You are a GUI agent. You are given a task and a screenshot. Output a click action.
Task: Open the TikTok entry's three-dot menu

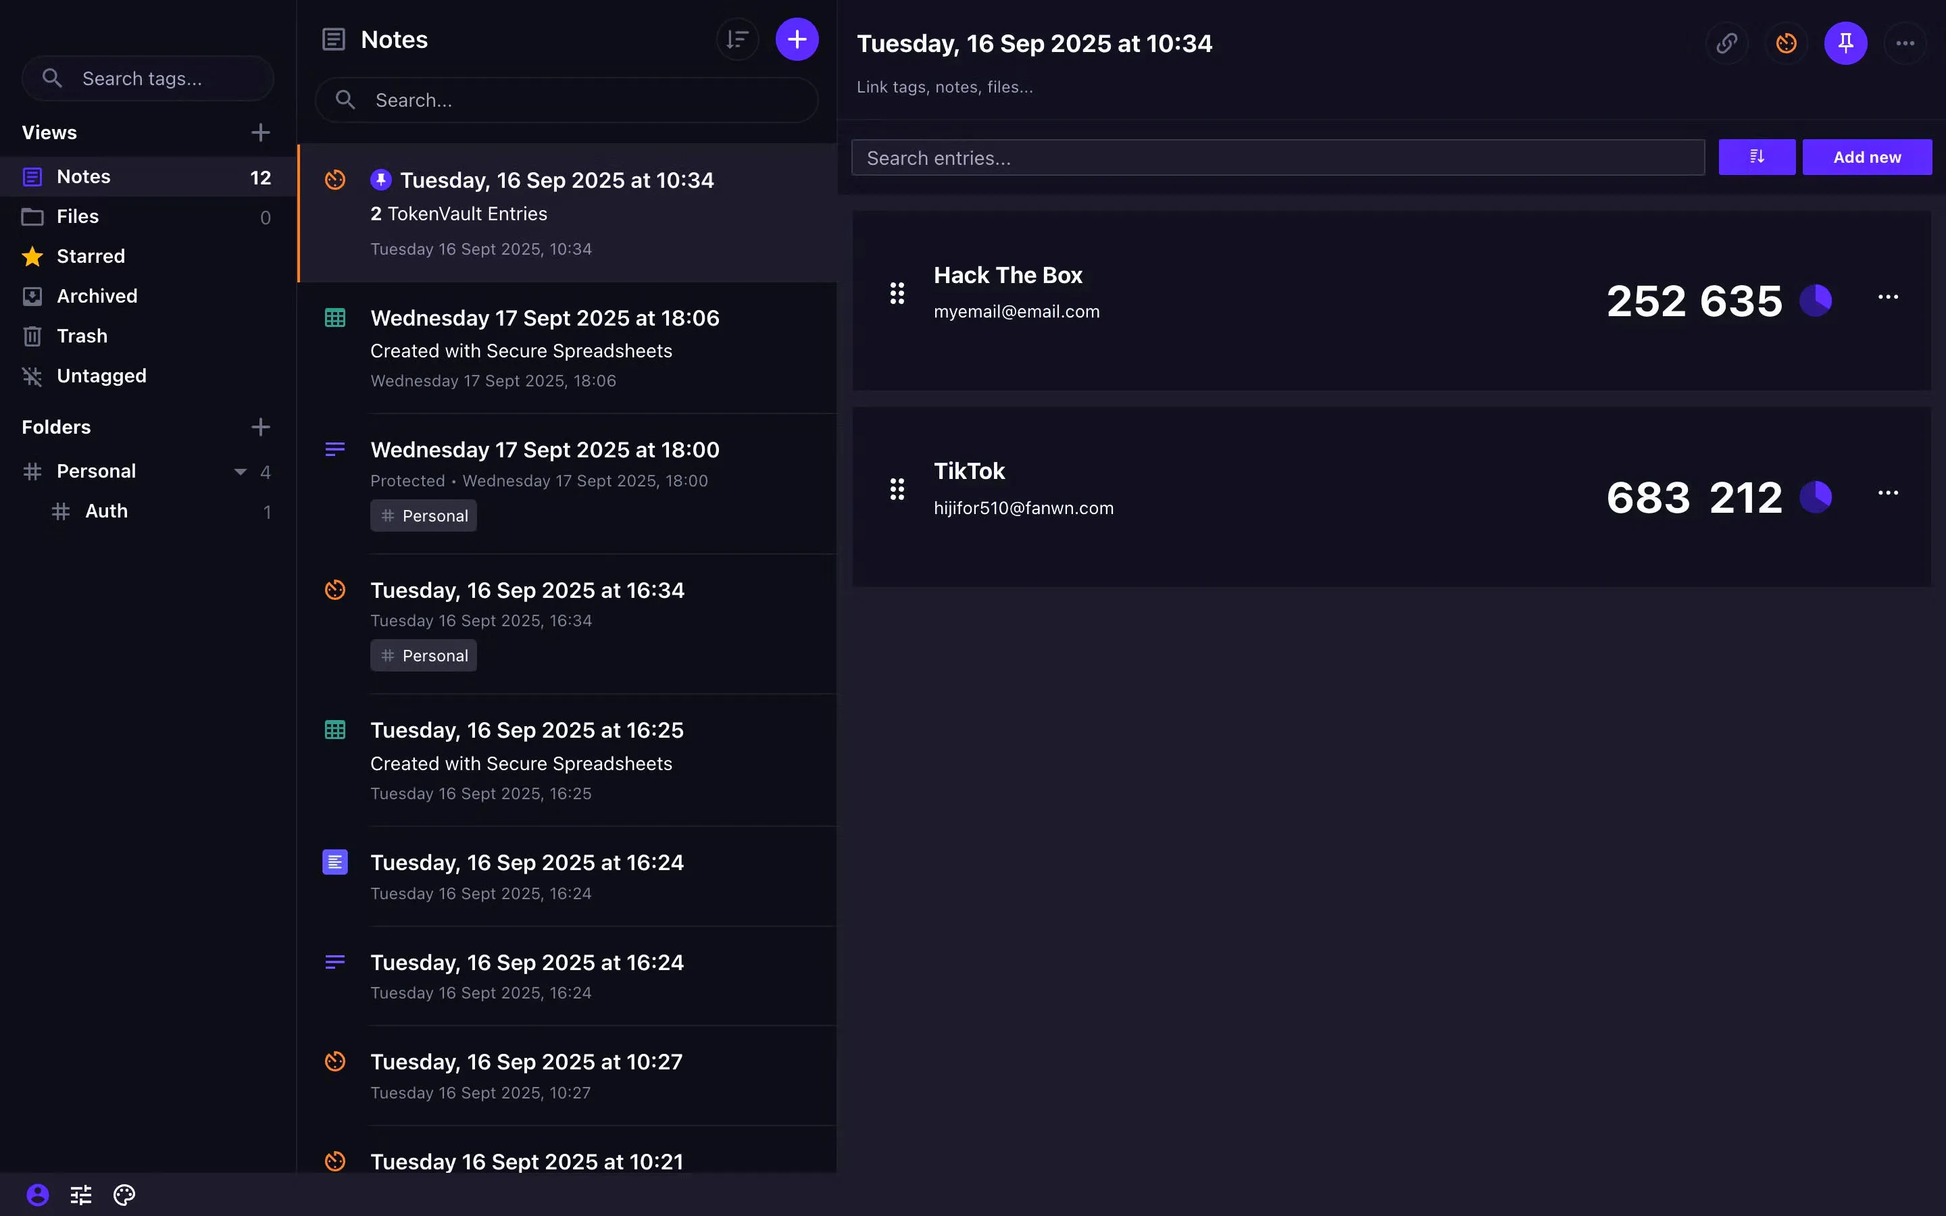(1888, 492)
